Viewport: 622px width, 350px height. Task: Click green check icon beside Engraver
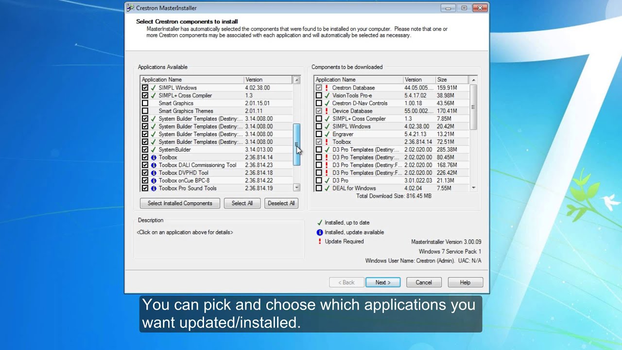coord(327,134)
